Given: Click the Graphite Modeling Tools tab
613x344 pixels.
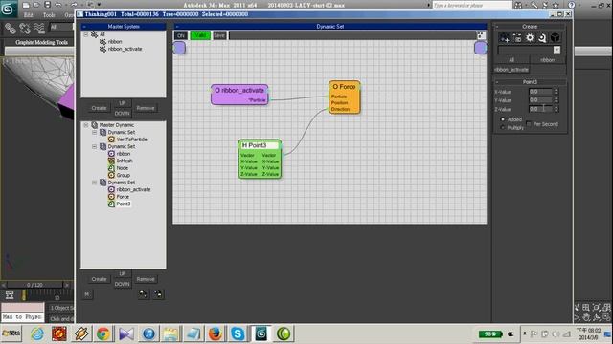Looking at the screenshot, I should tap(41, 42).
